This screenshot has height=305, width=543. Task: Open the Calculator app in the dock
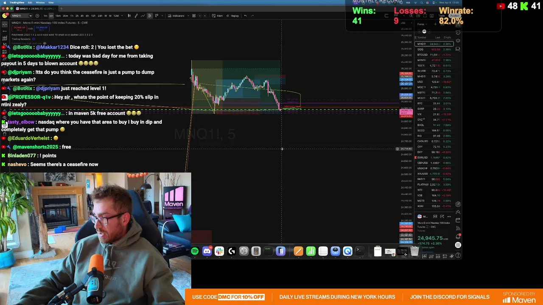pyautogui.click(x=256, y=252)
